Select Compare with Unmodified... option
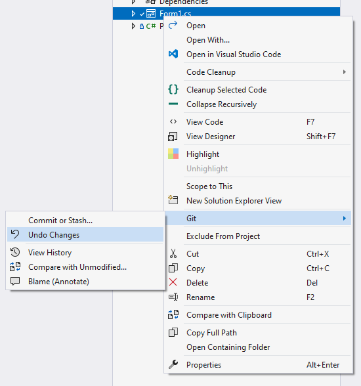Image resolution: width=361 pixels, height=386 pixels. [x=85, y=267]
